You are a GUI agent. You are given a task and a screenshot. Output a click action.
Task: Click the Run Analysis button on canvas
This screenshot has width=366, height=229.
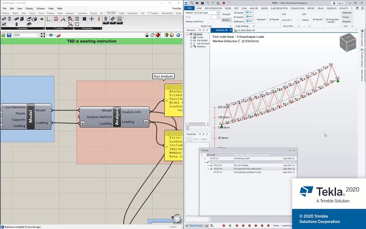click(x=163, y=77)
